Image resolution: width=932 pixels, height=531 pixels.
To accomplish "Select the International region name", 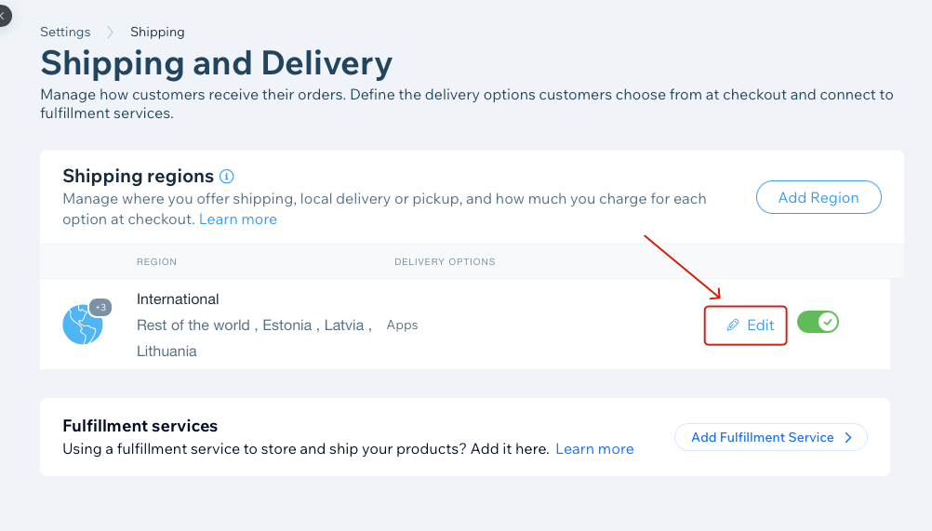I will click(x=178, y=299).
